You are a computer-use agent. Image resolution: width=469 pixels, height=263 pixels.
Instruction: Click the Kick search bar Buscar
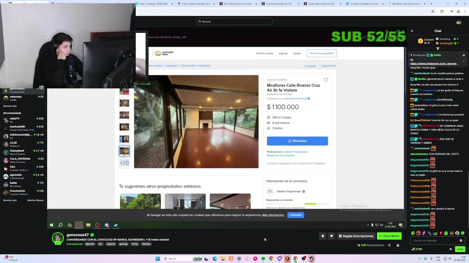(234, 21)
